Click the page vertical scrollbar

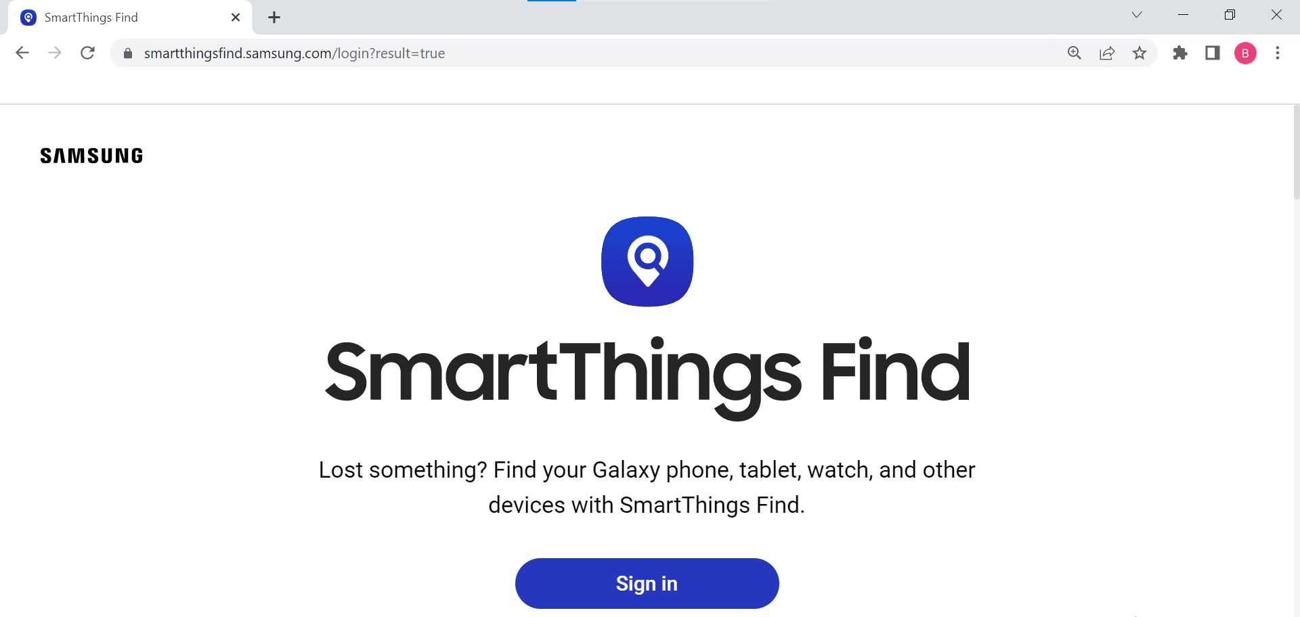(x=1296, y=152)
